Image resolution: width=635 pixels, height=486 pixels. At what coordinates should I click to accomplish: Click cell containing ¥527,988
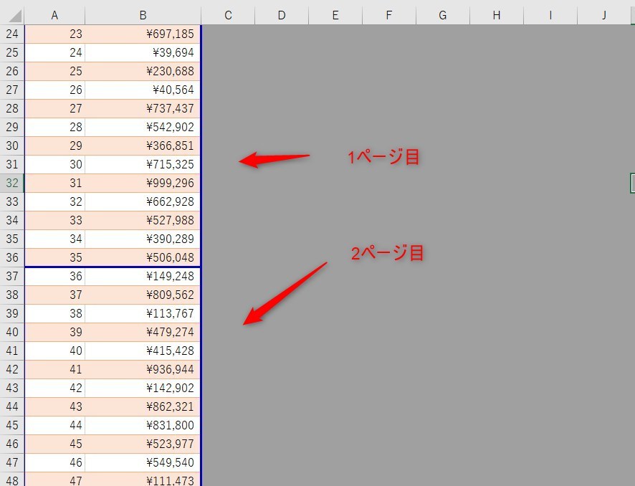(143, 220)
